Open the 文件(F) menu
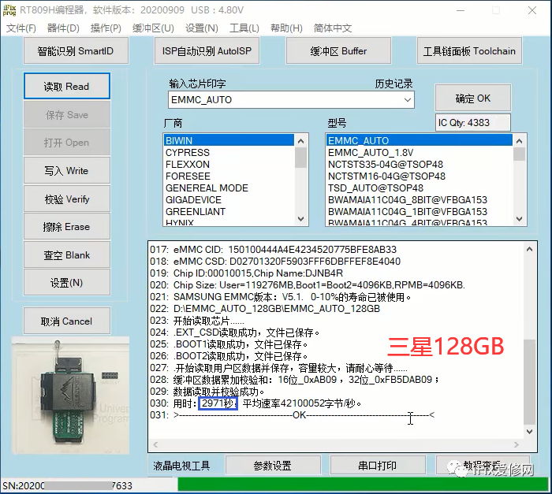Screen dimensions: 552x494 [21, 28]
